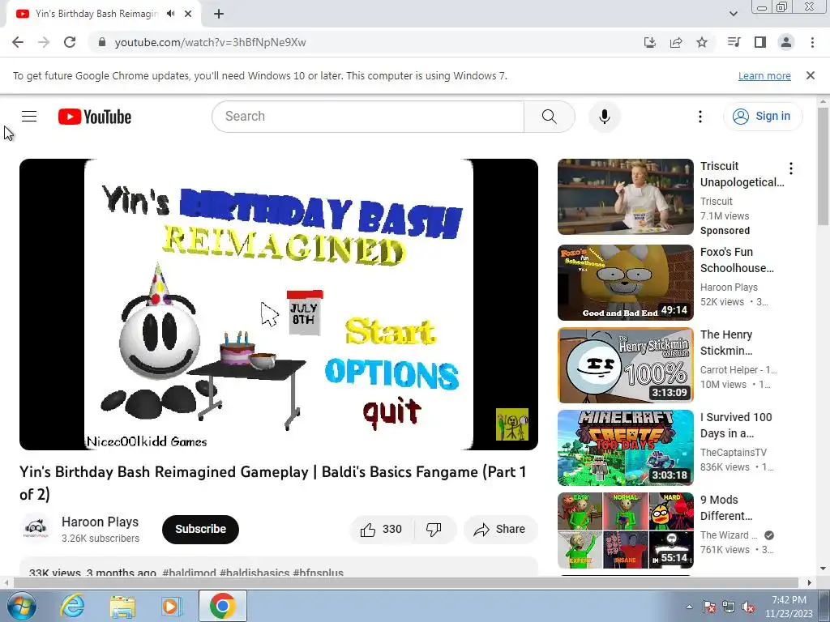Dislike the video with thumbs down

(434, 530)
